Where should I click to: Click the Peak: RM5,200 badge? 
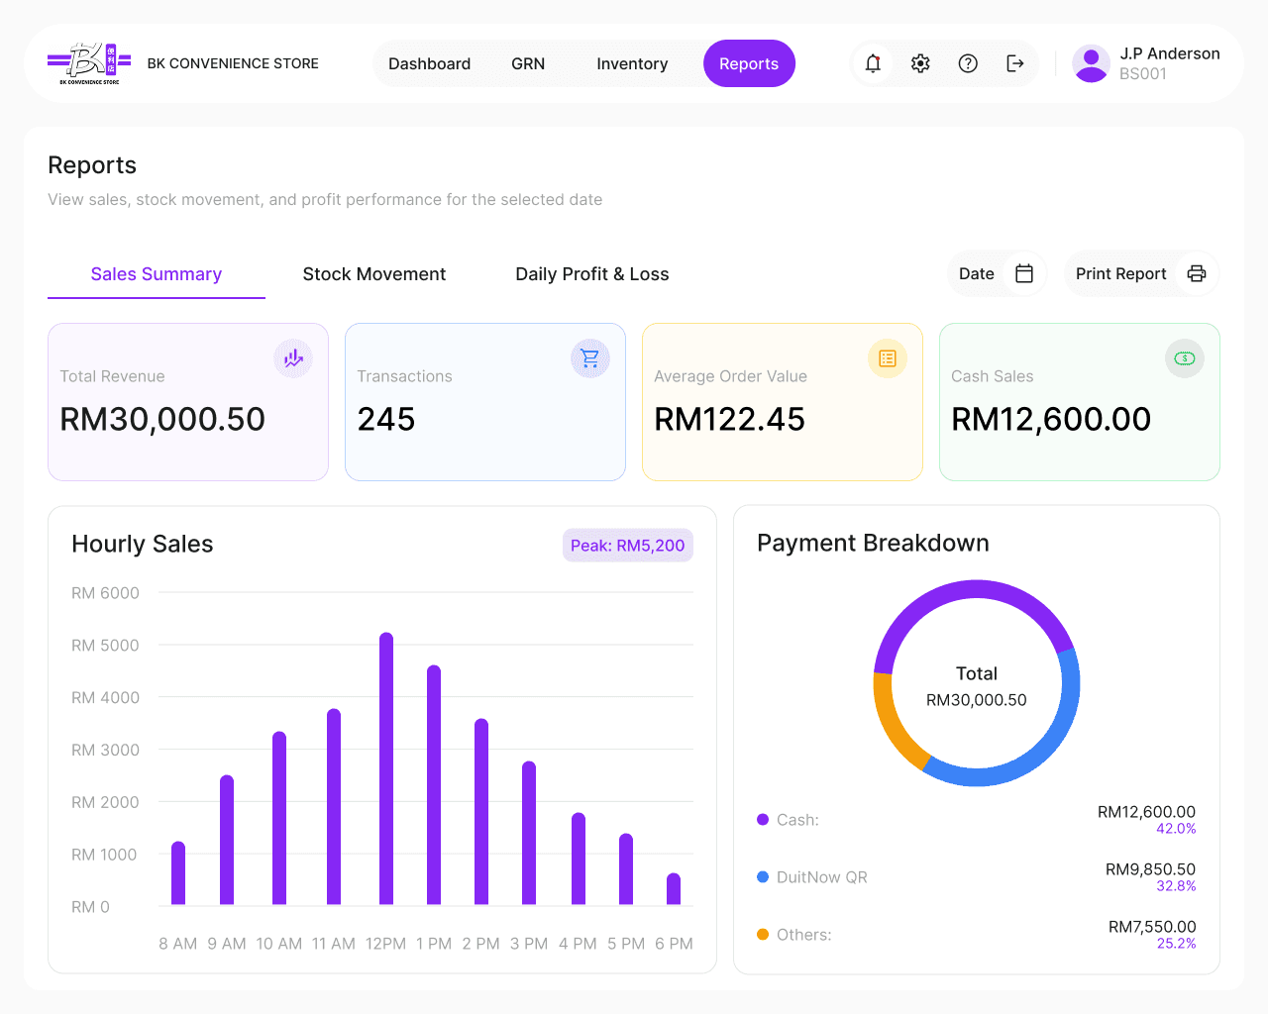point(628,546)
